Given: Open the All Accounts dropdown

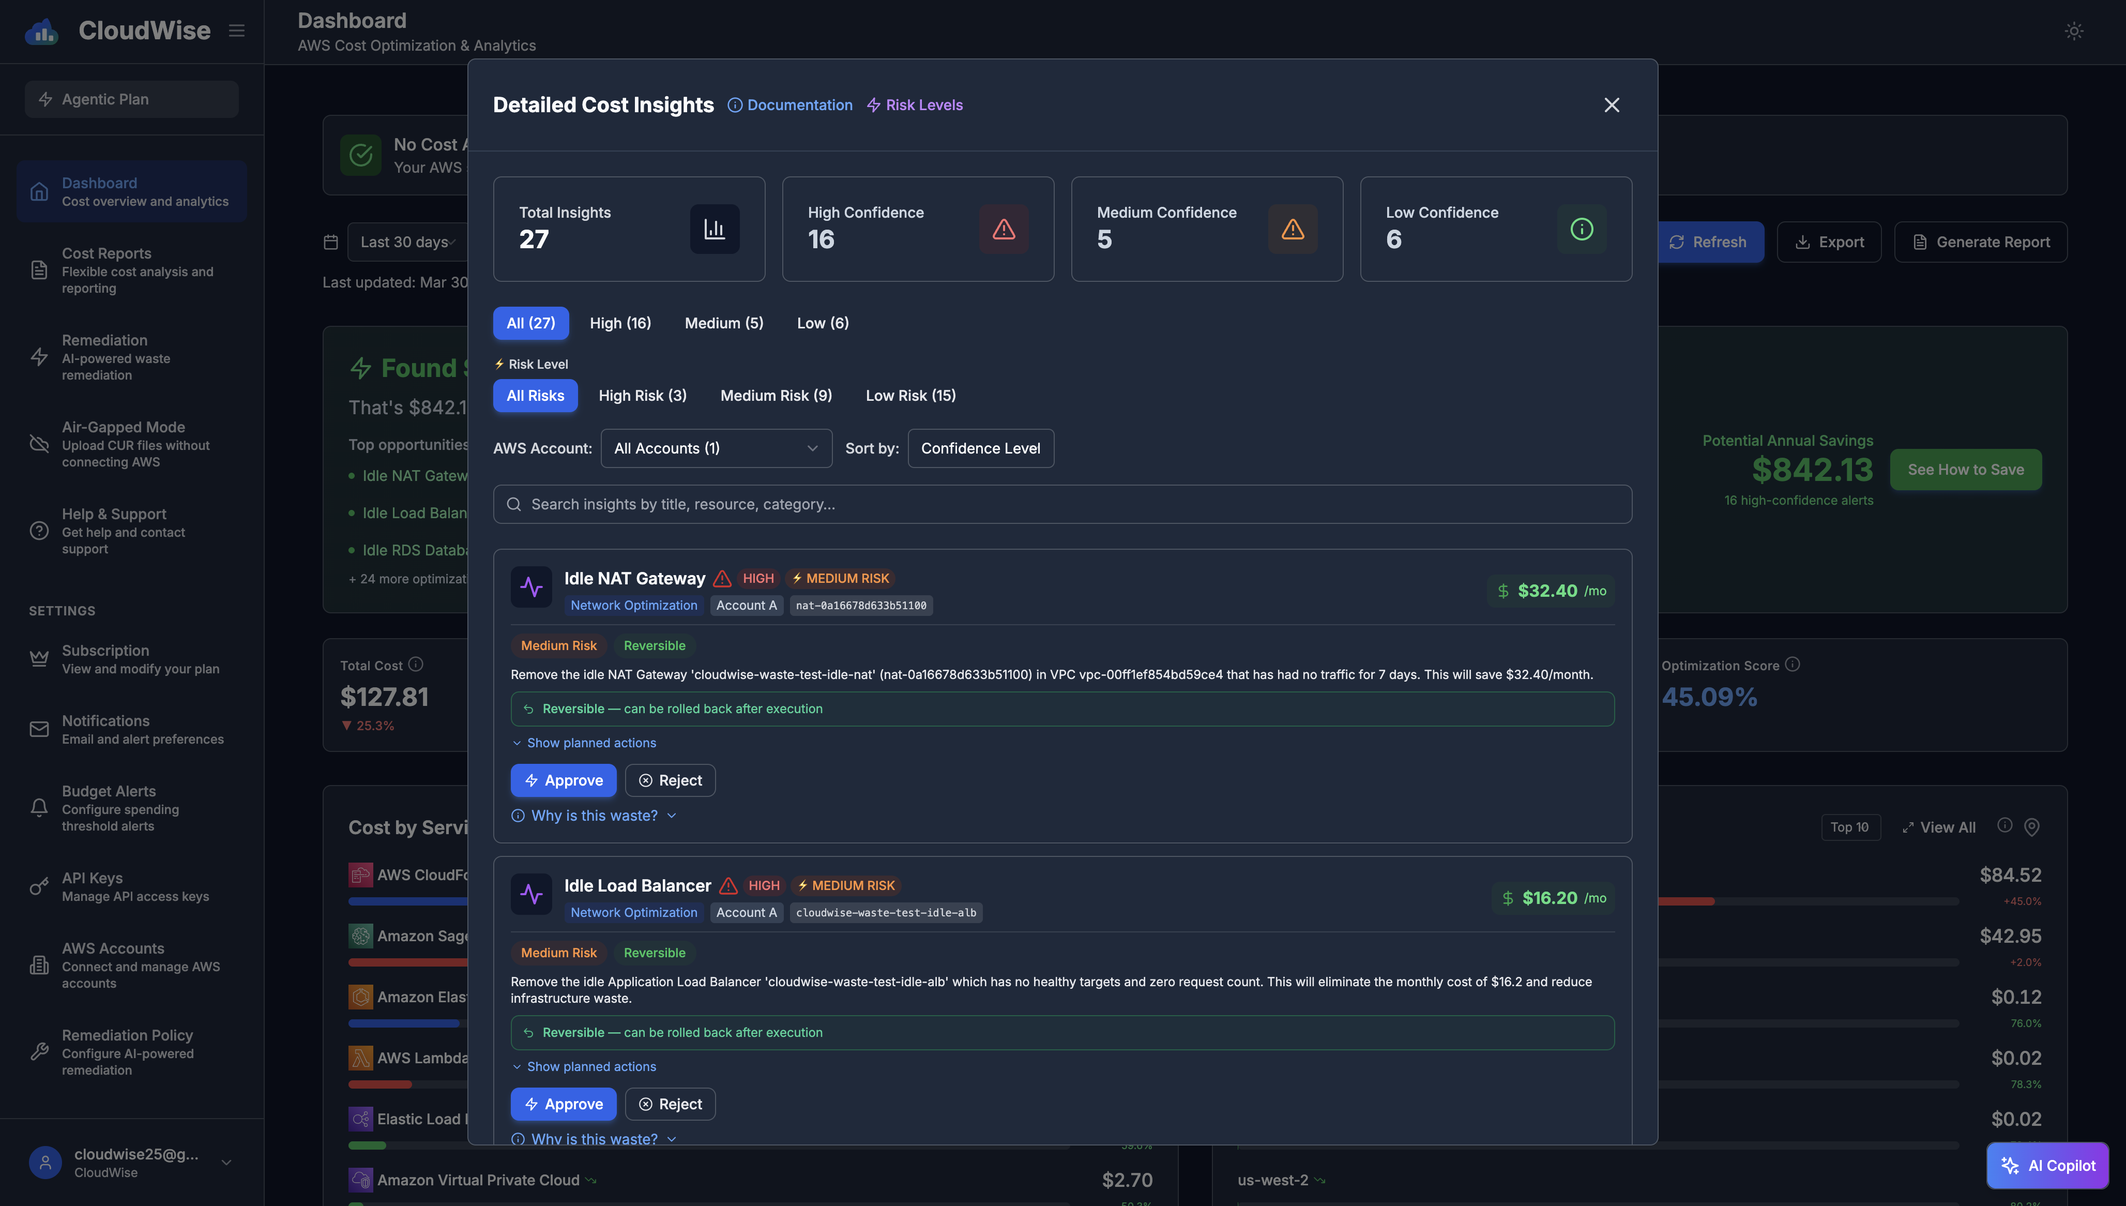Looking at the screenshot, I should (715, 448).
